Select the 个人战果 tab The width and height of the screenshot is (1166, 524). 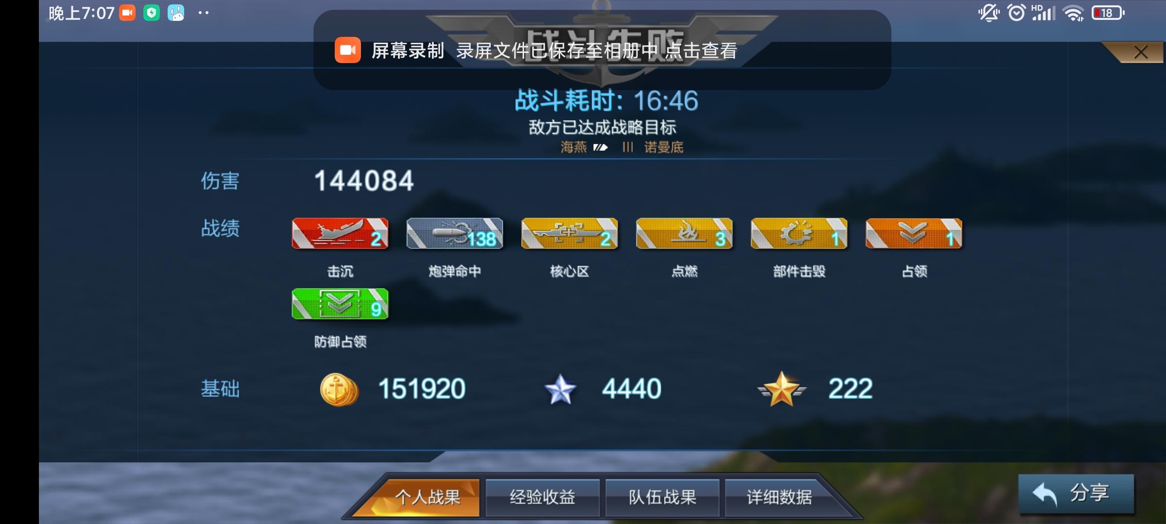427,497
